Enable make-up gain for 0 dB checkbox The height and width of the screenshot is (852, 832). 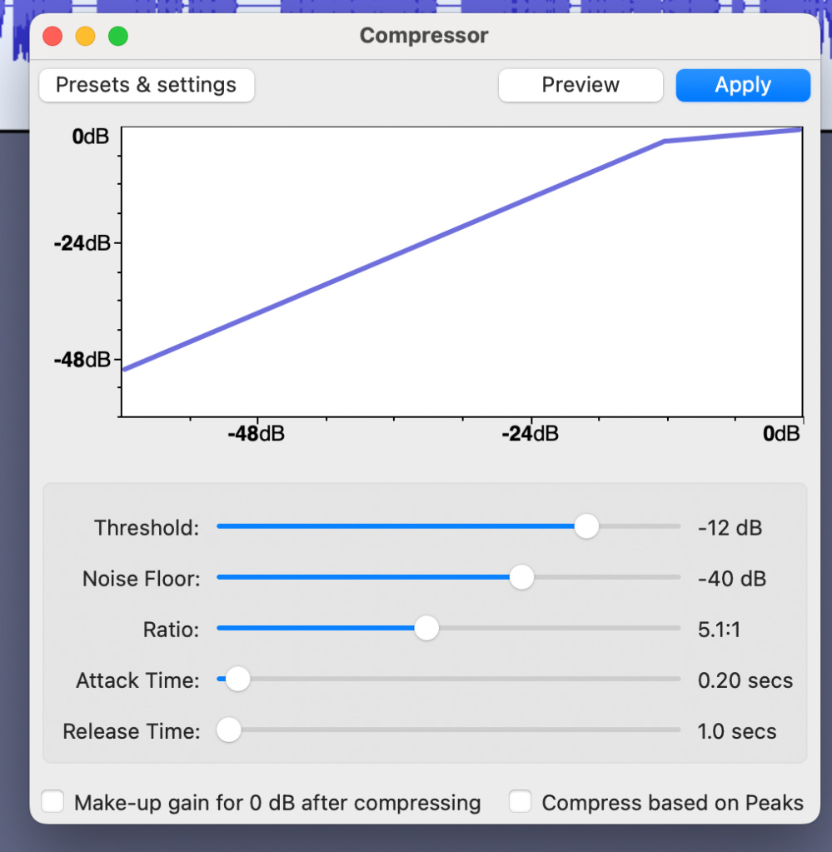coord(52,801)
